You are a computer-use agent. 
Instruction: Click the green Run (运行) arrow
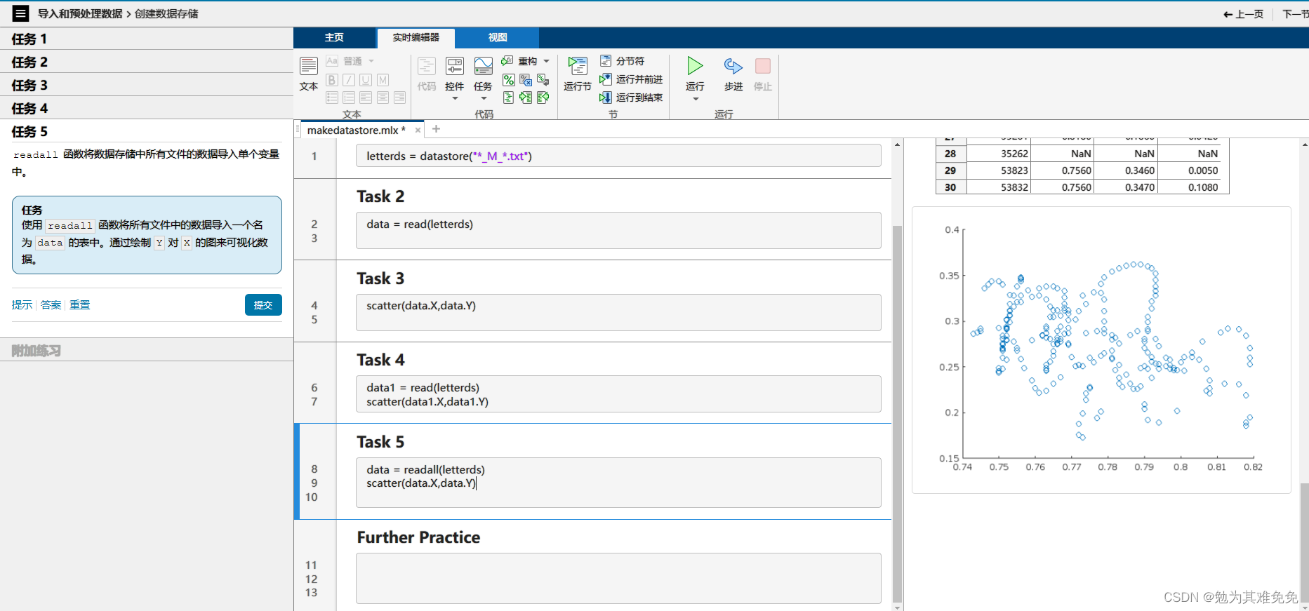click(x=695, y=66)
